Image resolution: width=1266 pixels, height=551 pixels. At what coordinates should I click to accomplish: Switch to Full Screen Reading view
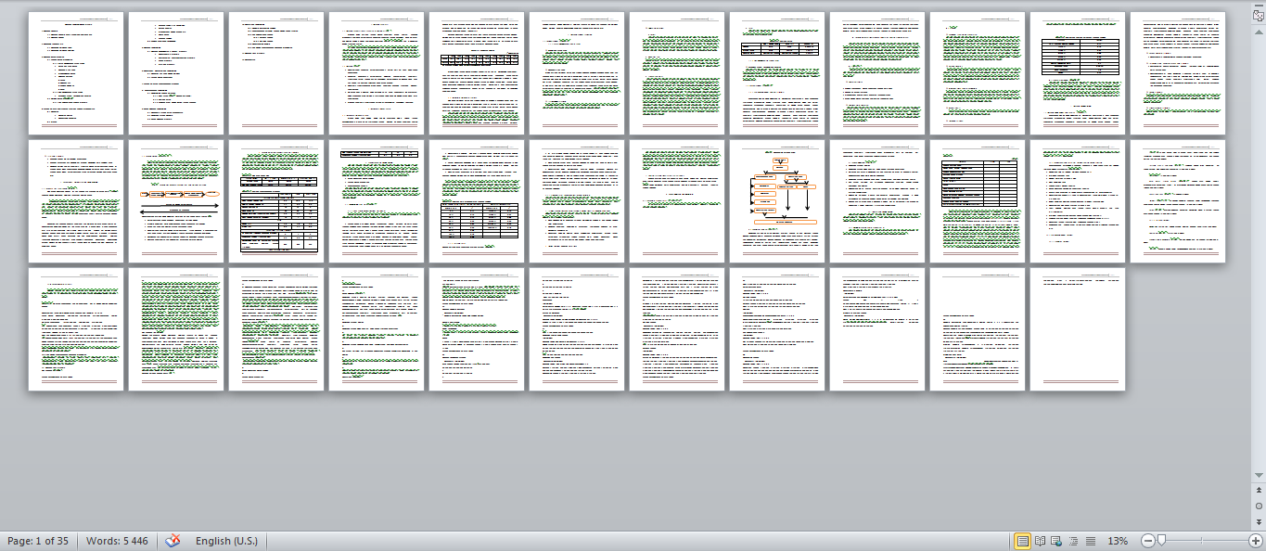pyautogui.click(x=1040, y=541)
